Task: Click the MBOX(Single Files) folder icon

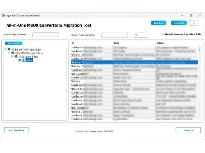Action: [x=16, y=53]
